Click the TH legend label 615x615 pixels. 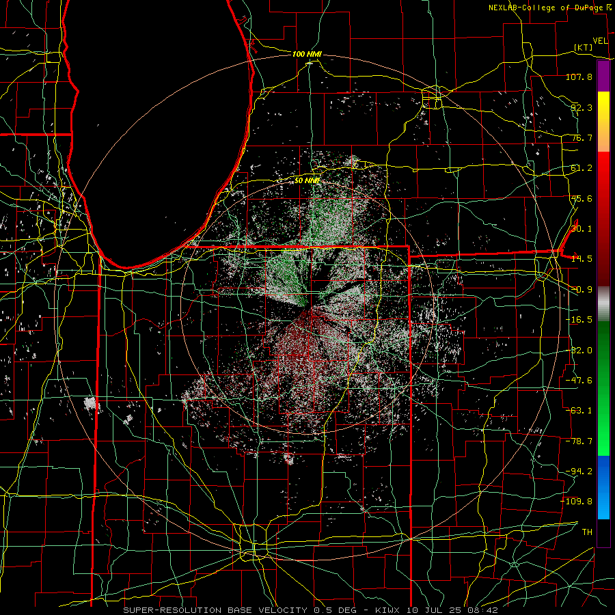(587, 532)
